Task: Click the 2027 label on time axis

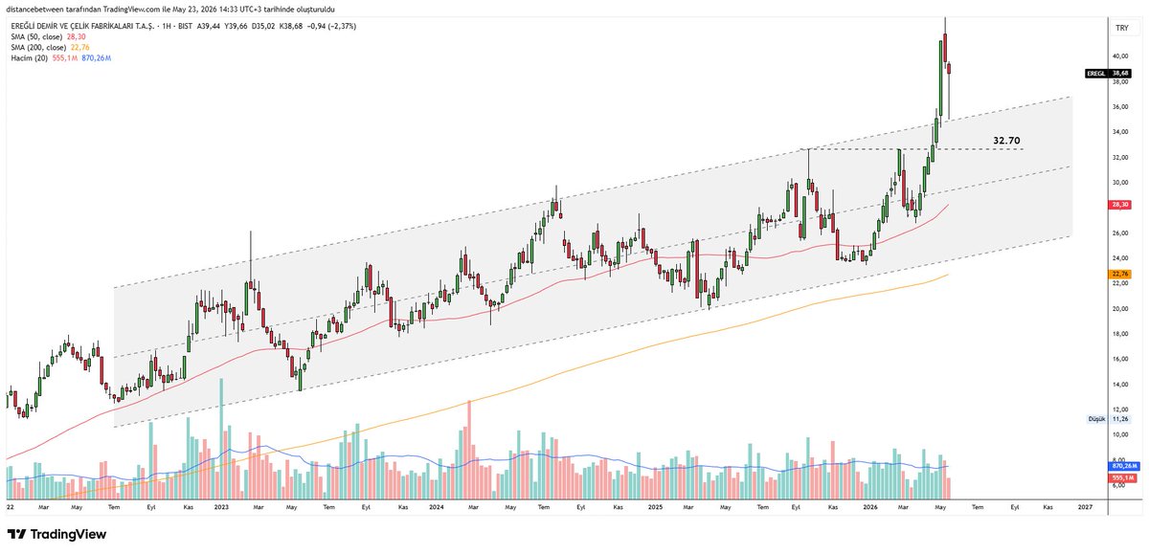Action: click(x=1085, y=506)
